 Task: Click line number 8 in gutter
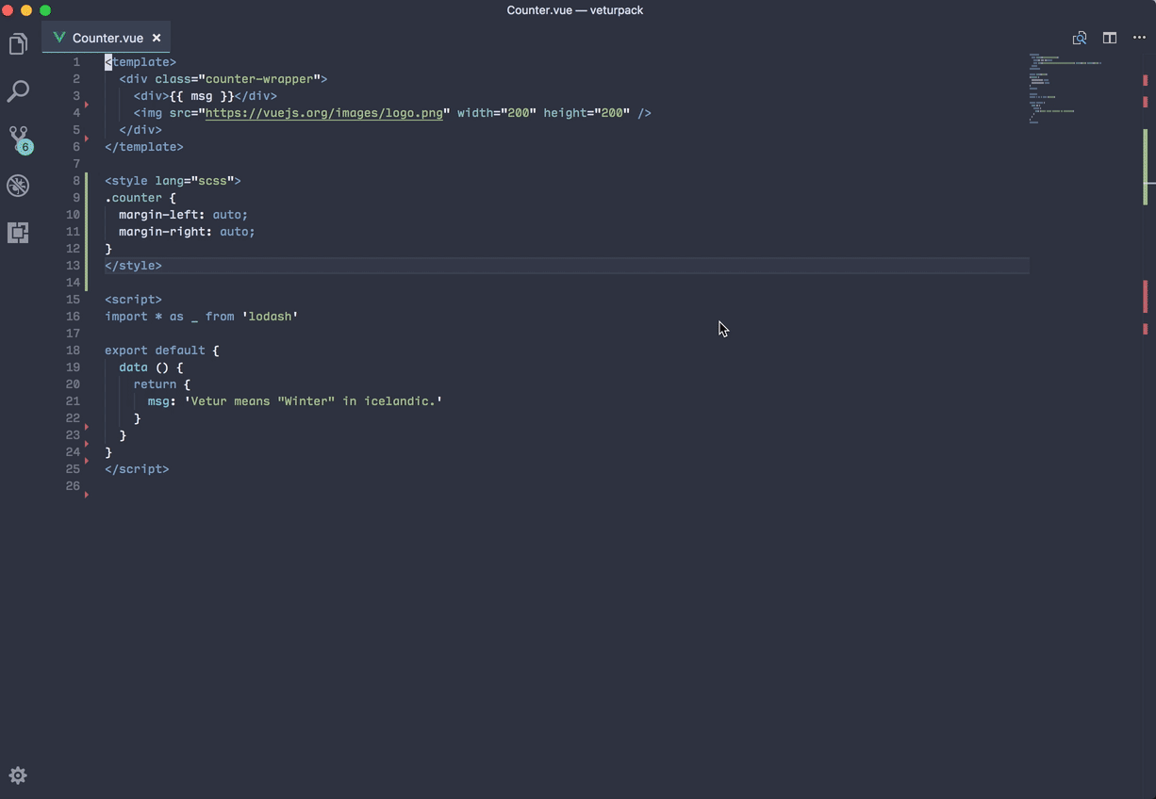76,181
